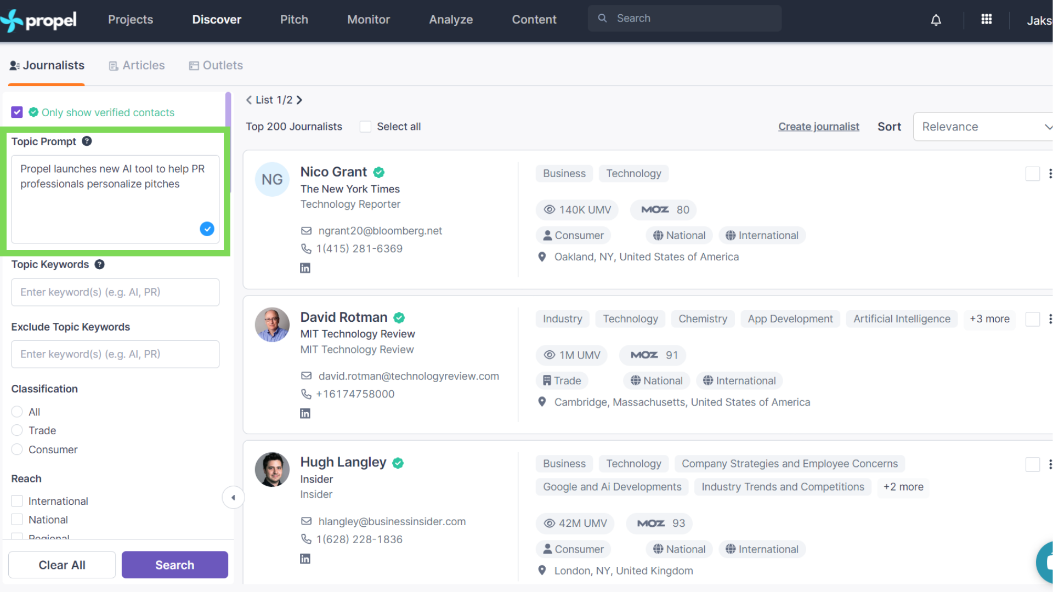1053x592 pixels.
Task: Confirm topic prompt with blue check icon
Action: pos(207,229)
